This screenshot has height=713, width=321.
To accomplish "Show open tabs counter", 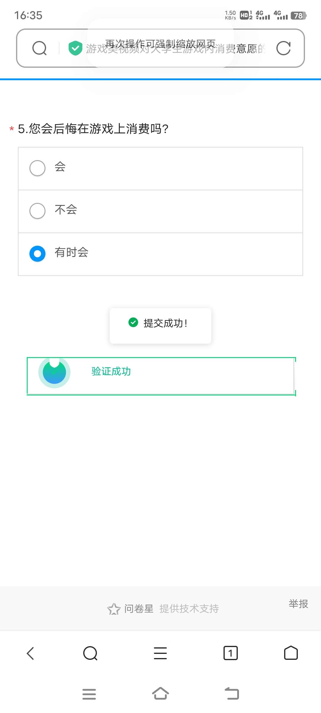I will (x=230, y=653).
